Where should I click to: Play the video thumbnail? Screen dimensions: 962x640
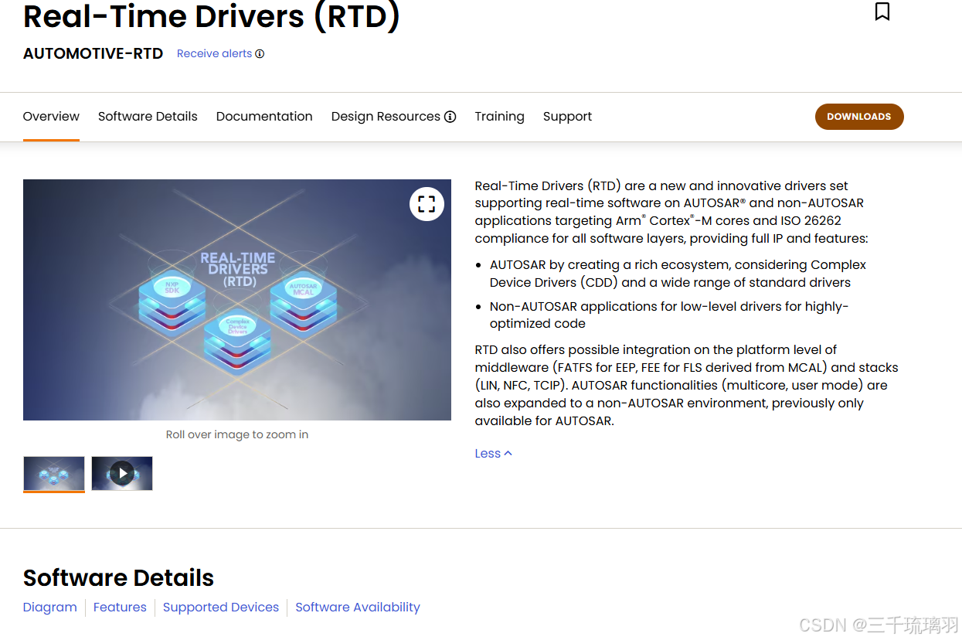pos(122,473)
